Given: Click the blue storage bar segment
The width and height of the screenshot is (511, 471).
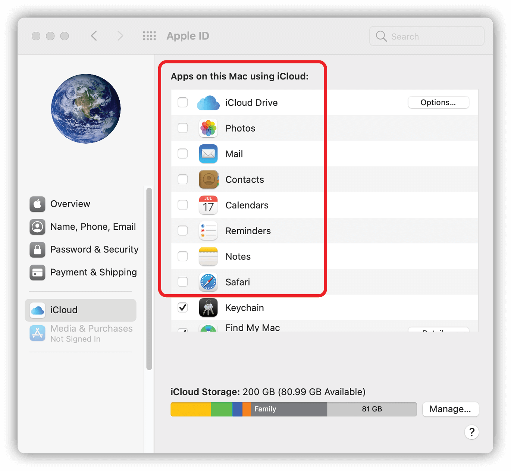Looking at the screenshot, I should [x=237, y=409].
